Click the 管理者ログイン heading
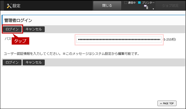Viewport: 186px width, 109px height. click(x=18, y=20)
